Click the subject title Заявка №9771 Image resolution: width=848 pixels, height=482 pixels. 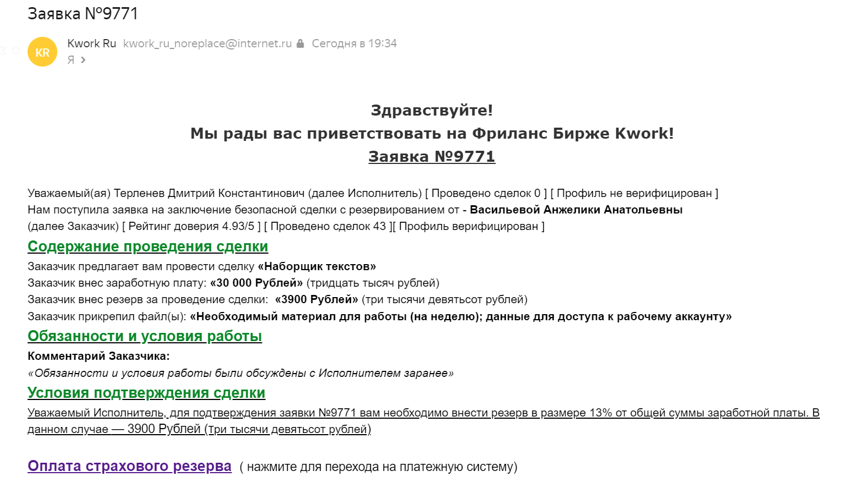pyautogui.click(x=83, y=13)
